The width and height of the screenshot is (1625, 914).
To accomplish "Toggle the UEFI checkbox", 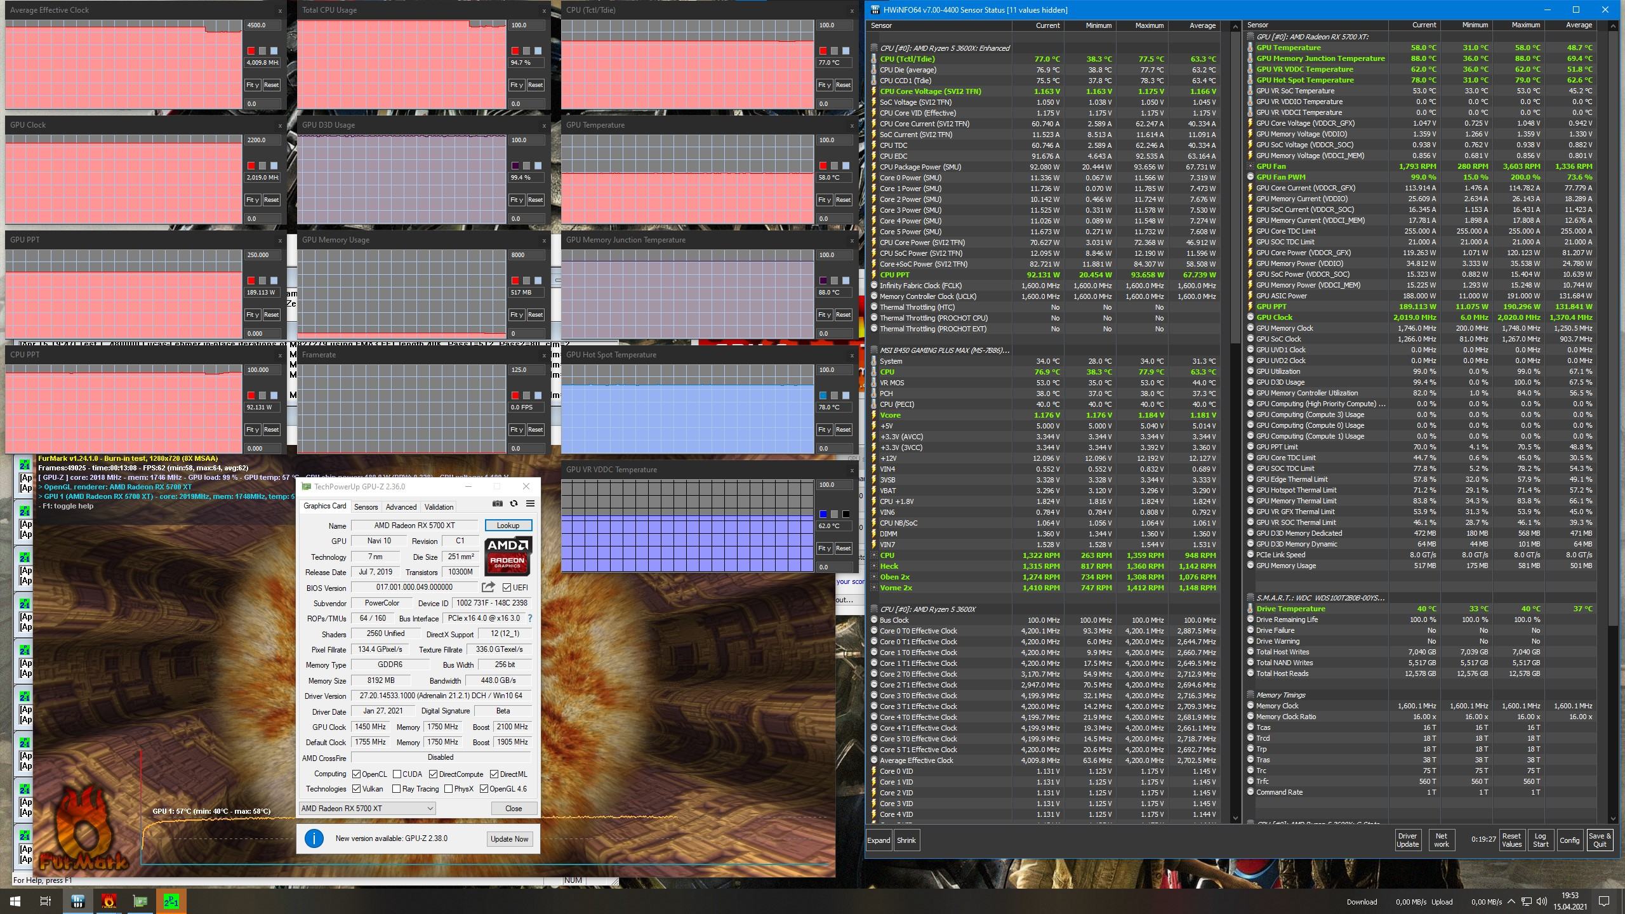I will tap(507, 588).
